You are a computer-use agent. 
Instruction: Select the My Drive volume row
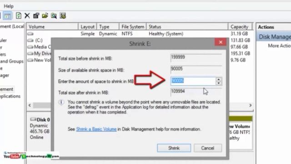pos(39,54)
